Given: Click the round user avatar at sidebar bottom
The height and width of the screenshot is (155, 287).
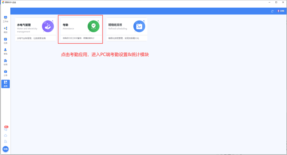Looking at the screenshot, I should pos(5,149).
